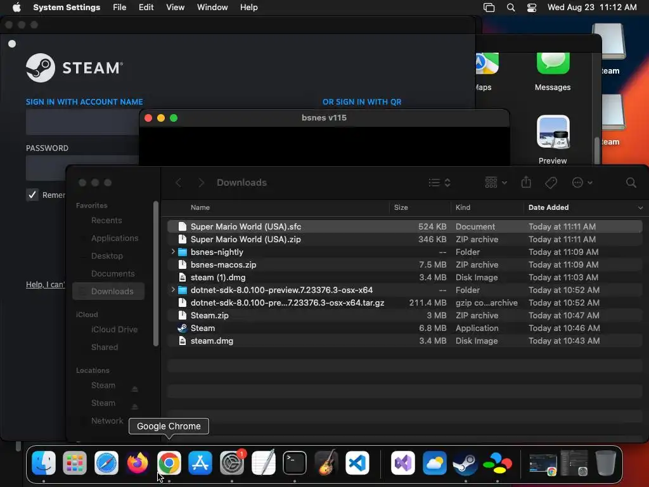Click the Finder sidebar scrollbar
649x487 pixels.
[156, 273]
